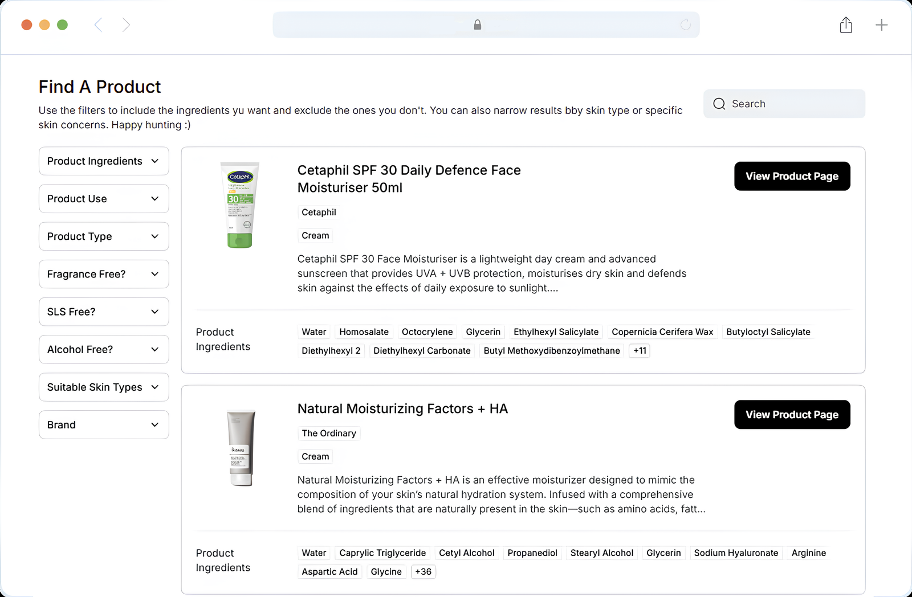The width and height of the screenshot is (912, 597).
Task: Open the Fragrance Free? dropdown
Action: pos(104,274)
